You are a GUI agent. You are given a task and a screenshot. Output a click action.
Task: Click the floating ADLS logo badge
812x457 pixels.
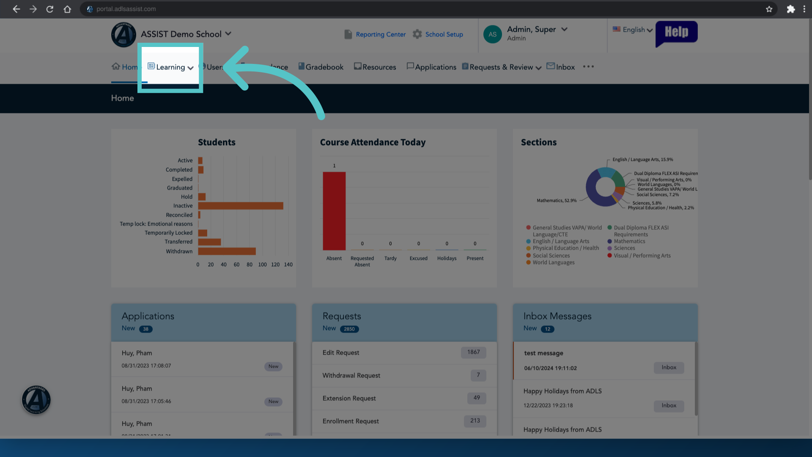(x=36, y=400)
